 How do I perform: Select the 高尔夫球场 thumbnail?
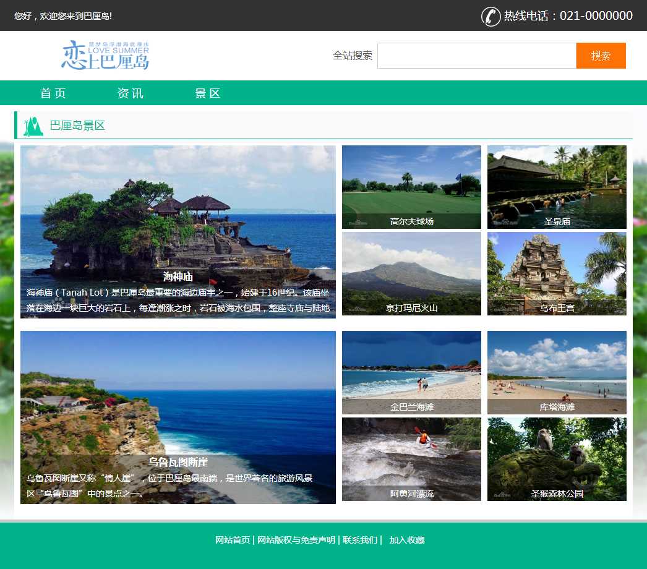click(411, 187)
